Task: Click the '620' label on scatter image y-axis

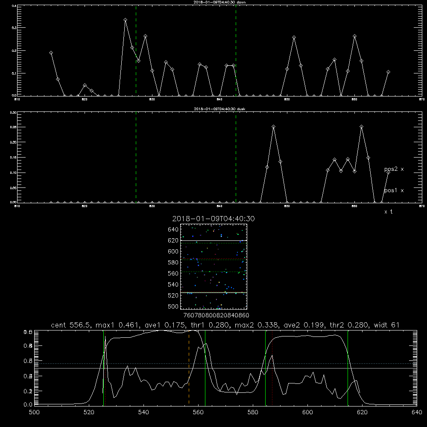Action: point(173,240)
